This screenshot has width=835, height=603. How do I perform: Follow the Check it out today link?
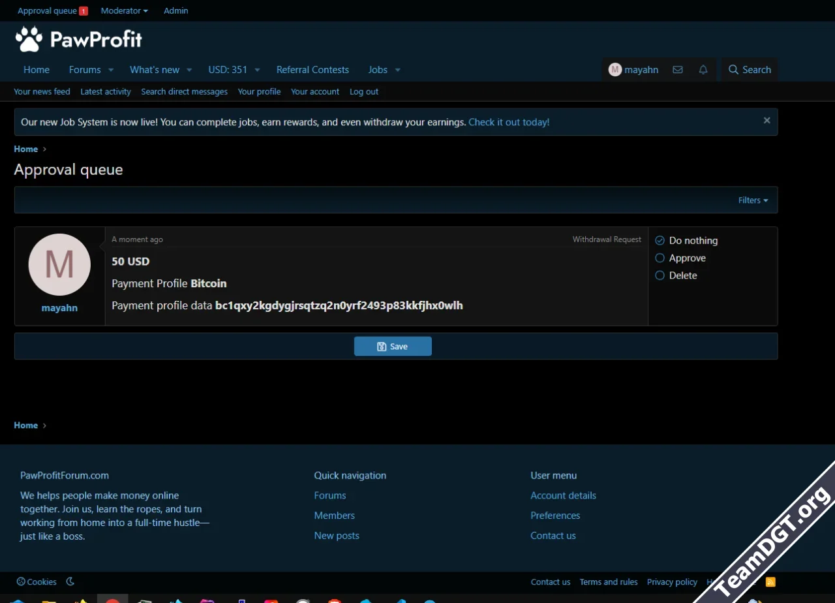[x=509, y=122]
